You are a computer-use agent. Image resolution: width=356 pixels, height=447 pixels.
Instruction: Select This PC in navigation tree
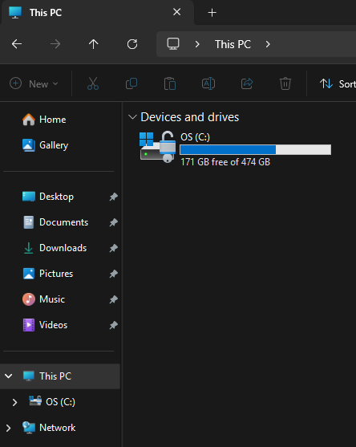pos(60,376)
